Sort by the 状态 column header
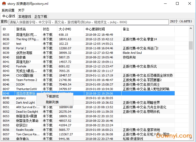 click(49, 29)
